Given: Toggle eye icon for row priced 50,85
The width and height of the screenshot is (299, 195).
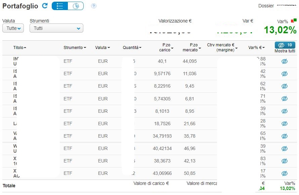Looking at the screenshot, I should (285, 174).
